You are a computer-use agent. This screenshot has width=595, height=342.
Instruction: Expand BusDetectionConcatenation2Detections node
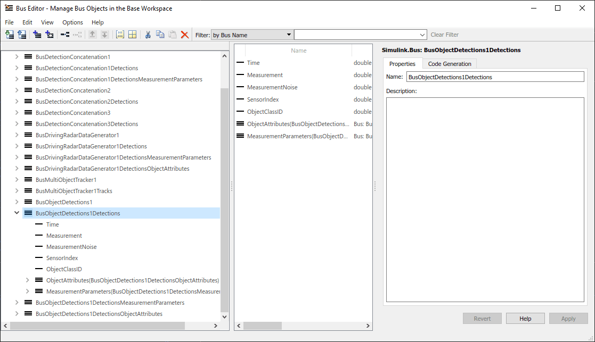(x=17, y=102)
